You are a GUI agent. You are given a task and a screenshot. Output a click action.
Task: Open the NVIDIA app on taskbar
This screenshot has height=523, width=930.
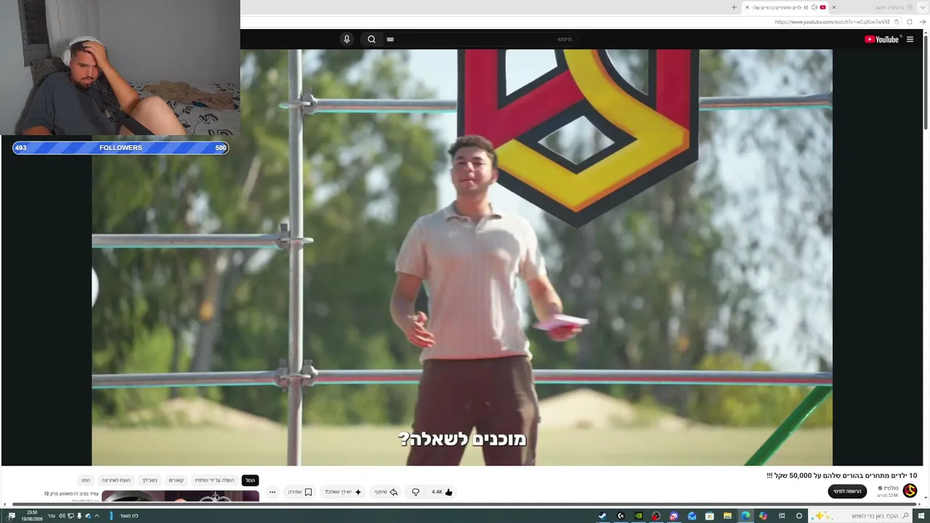click(638, 516)
